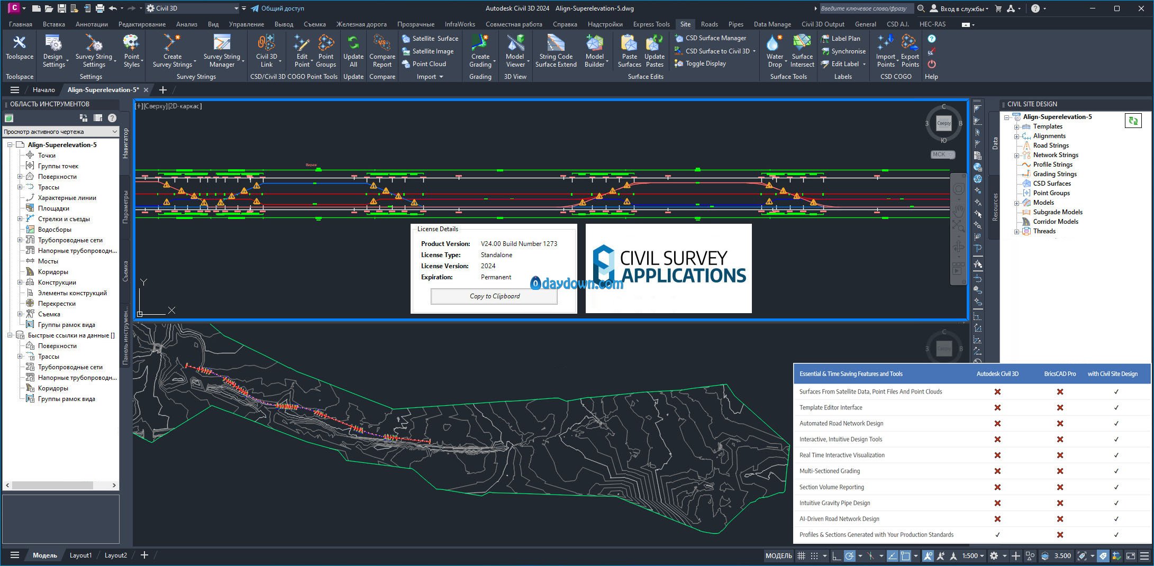Viewport: 1154px width, 566px height.
Task: Click the keyword search input field
Action: tap(867, 8)
